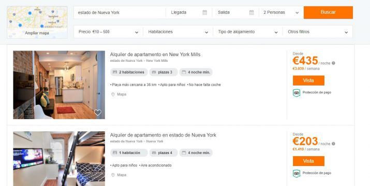
Task: Click the €435 nightly price
Action: (305, 61)
